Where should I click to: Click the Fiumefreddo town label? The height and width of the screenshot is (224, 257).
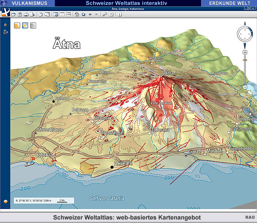click(242, 149)
